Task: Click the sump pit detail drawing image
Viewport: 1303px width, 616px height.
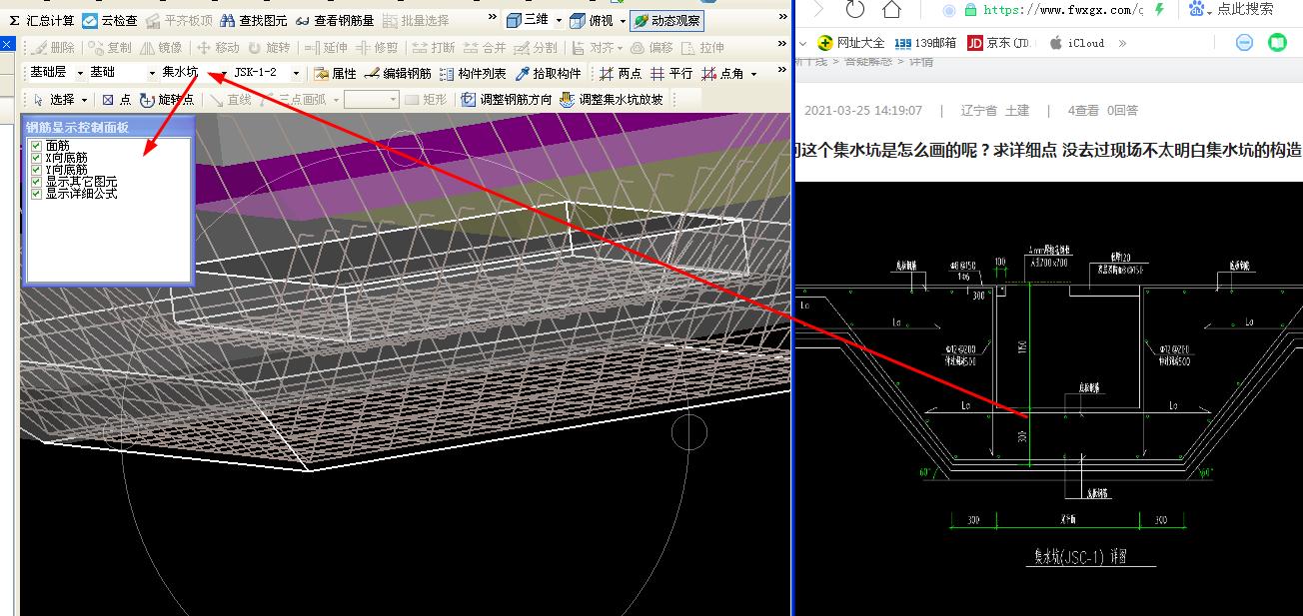Action: pos(1048,398)
